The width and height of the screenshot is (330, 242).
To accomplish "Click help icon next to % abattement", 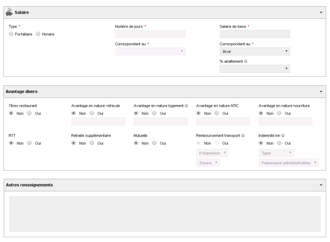I will point(246,61).
